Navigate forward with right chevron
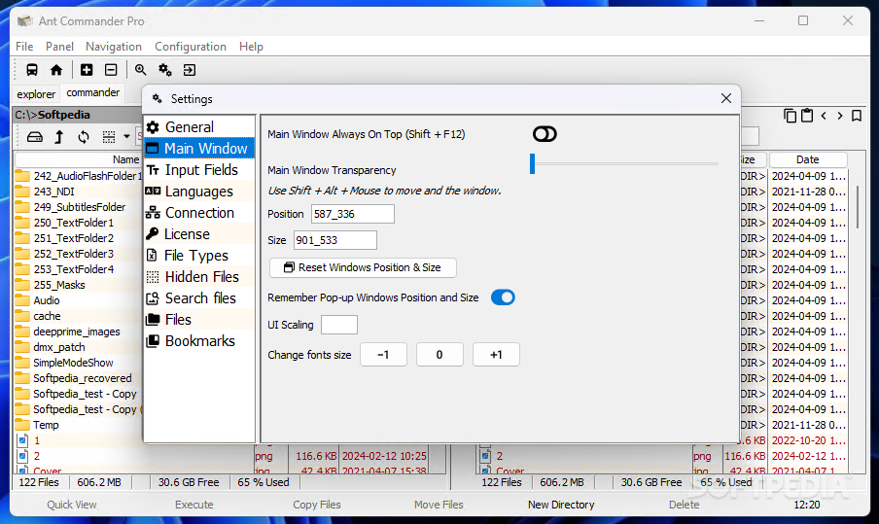The height and width of the screenshot is (524, 879). 840,116
